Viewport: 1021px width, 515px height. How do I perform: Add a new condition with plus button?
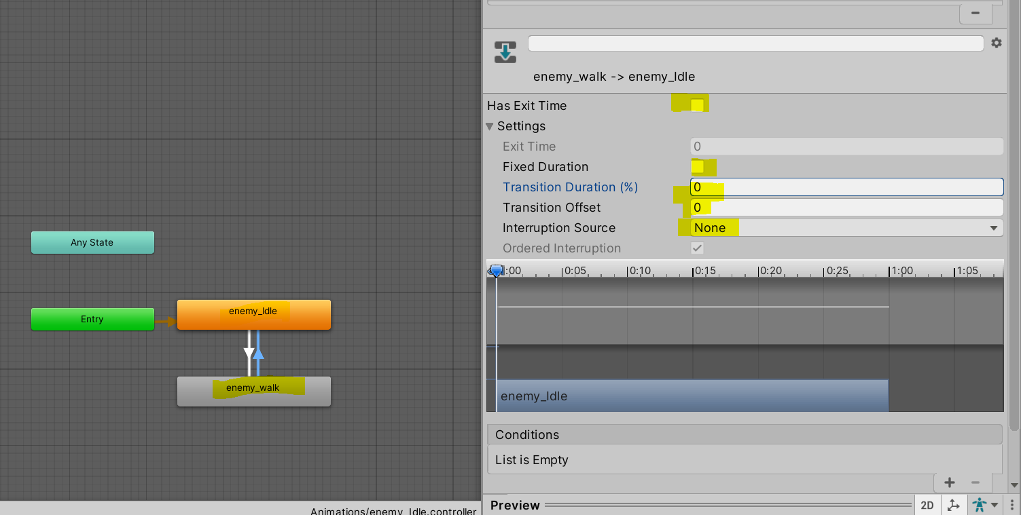(950, 482)
